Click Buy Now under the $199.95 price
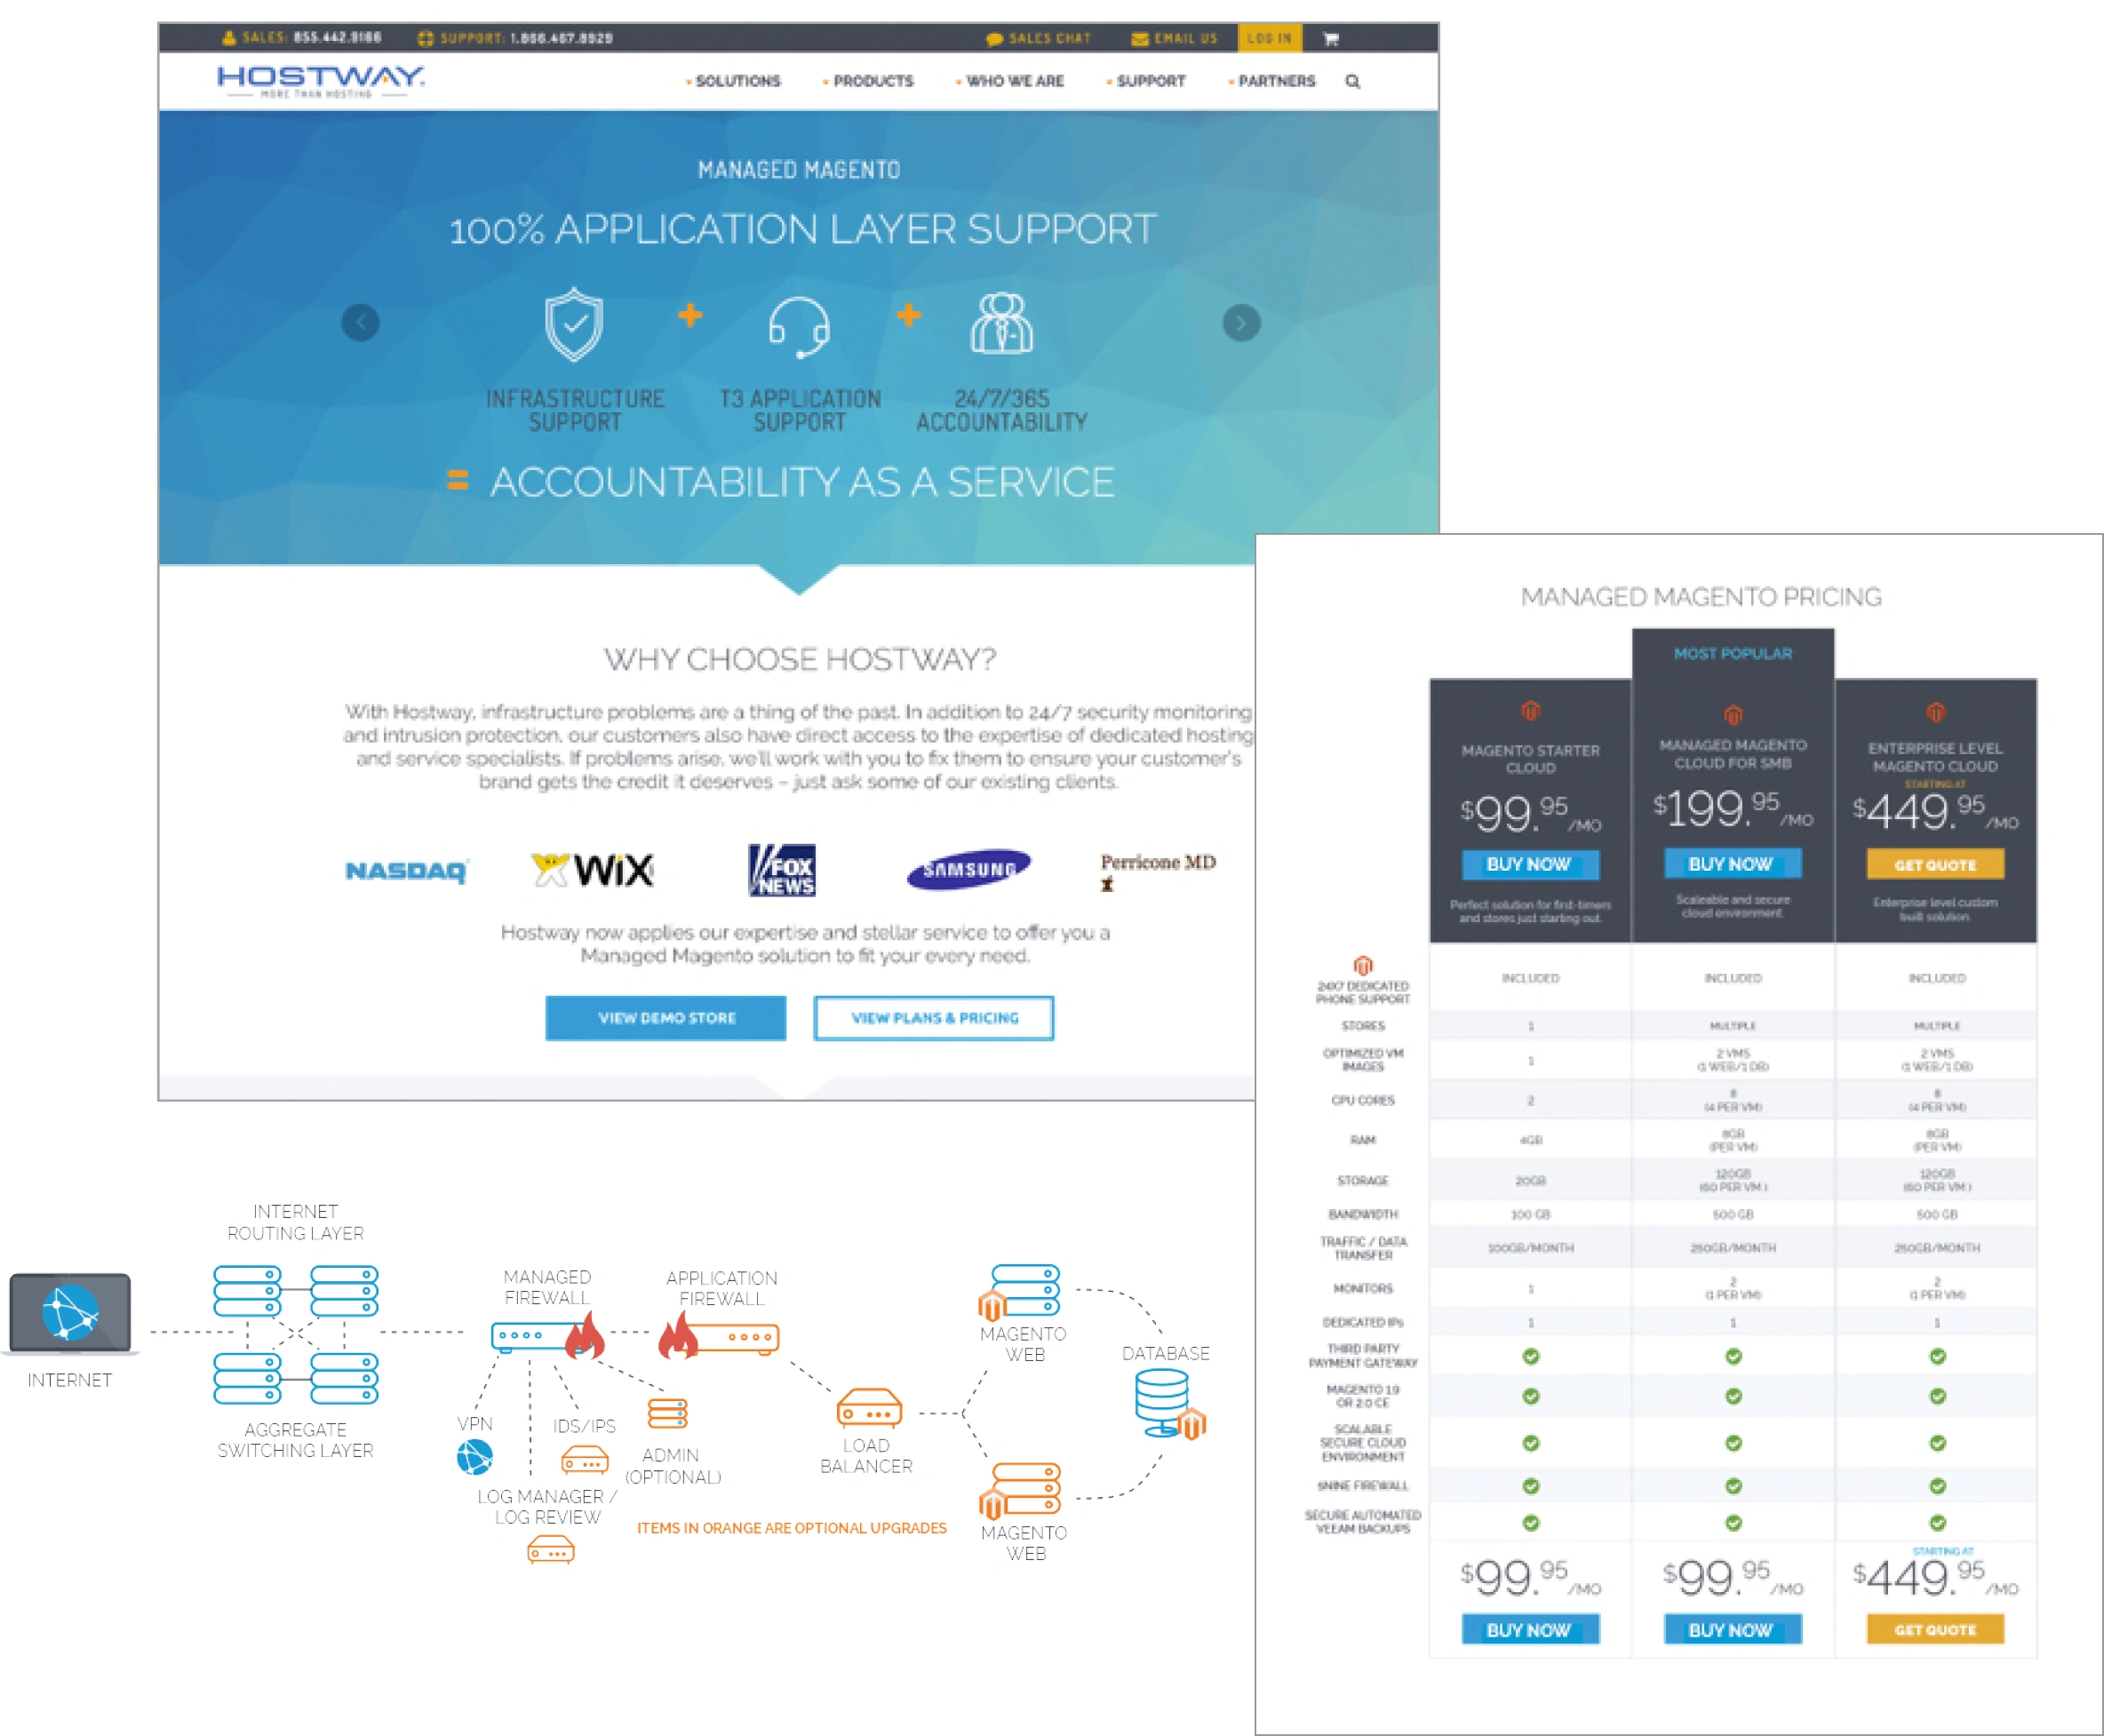 point(1732,863)
